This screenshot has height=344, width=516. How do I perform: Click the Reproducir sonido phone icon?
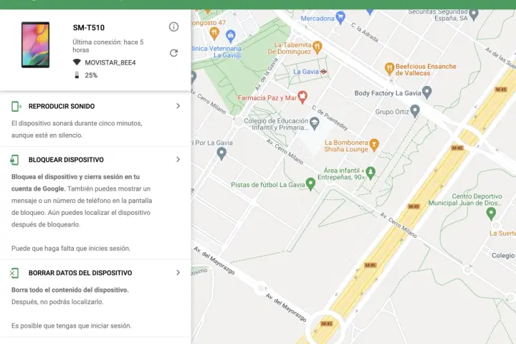pyautogui.click(x=16, y=106)
